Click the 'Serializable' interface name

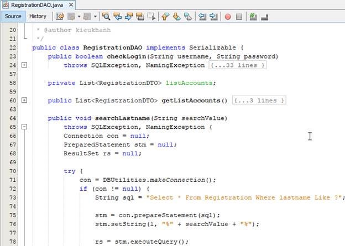coord(212,48)
